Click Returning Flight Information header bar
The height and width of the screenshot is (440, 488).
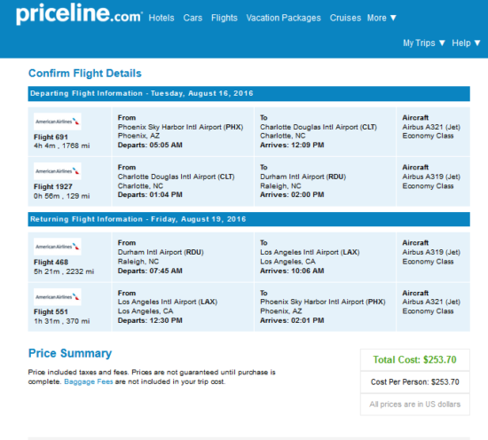point(248,219)
